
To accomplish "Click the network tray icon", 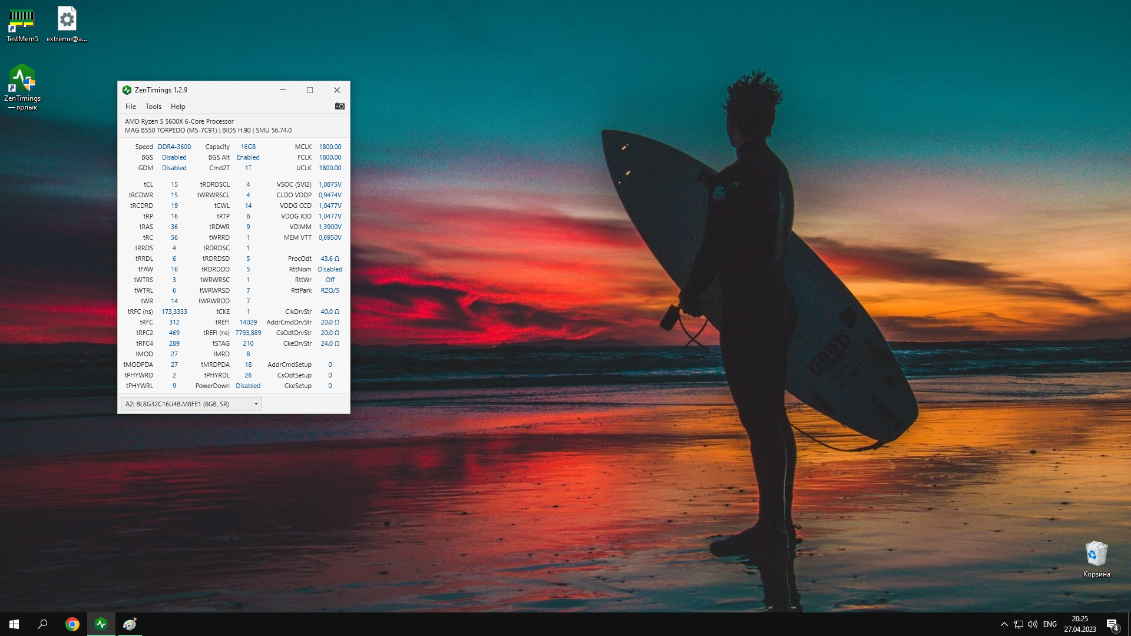I will (x=1018, y=624).
